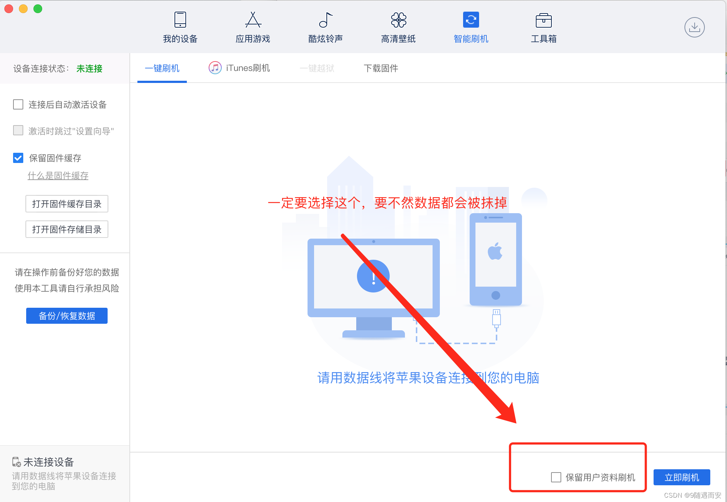
Task: Click 打开固件缓存目录 button
Action: click(x=67, y=204)
